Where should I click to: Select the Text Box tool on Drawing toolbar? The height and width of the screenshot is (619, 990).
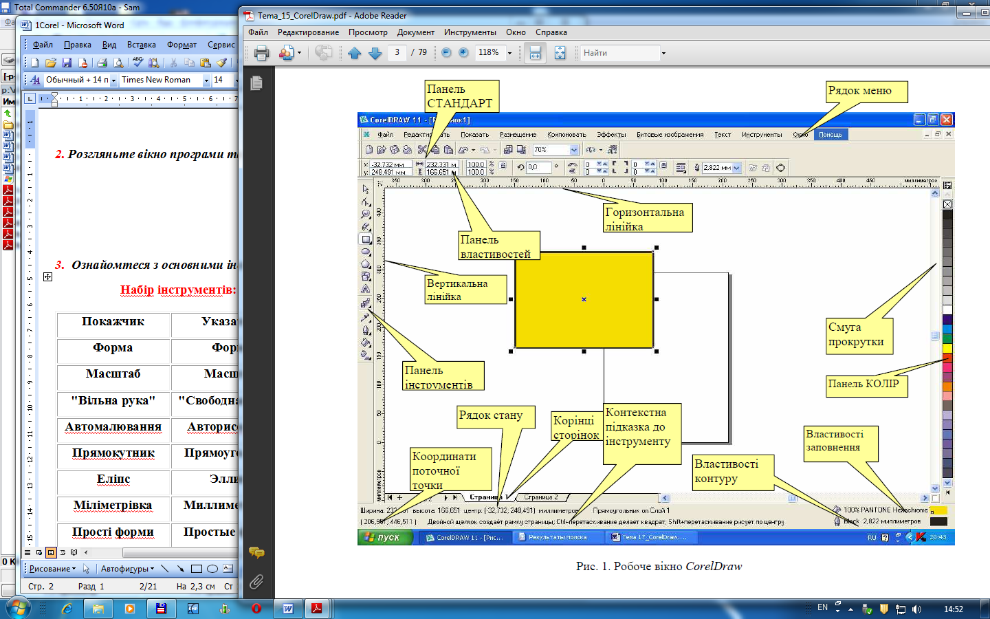228,569
